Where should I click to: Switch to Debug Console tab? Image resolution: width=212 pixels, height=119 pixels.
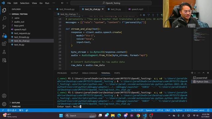[x=89, y=73]
